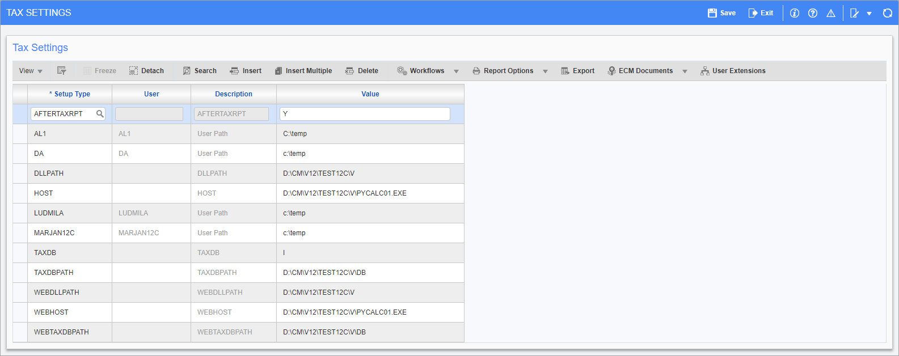Screen dimensions: 899x356
Task: Expand the View dropdown menu
Action: (x=31, y=71)
